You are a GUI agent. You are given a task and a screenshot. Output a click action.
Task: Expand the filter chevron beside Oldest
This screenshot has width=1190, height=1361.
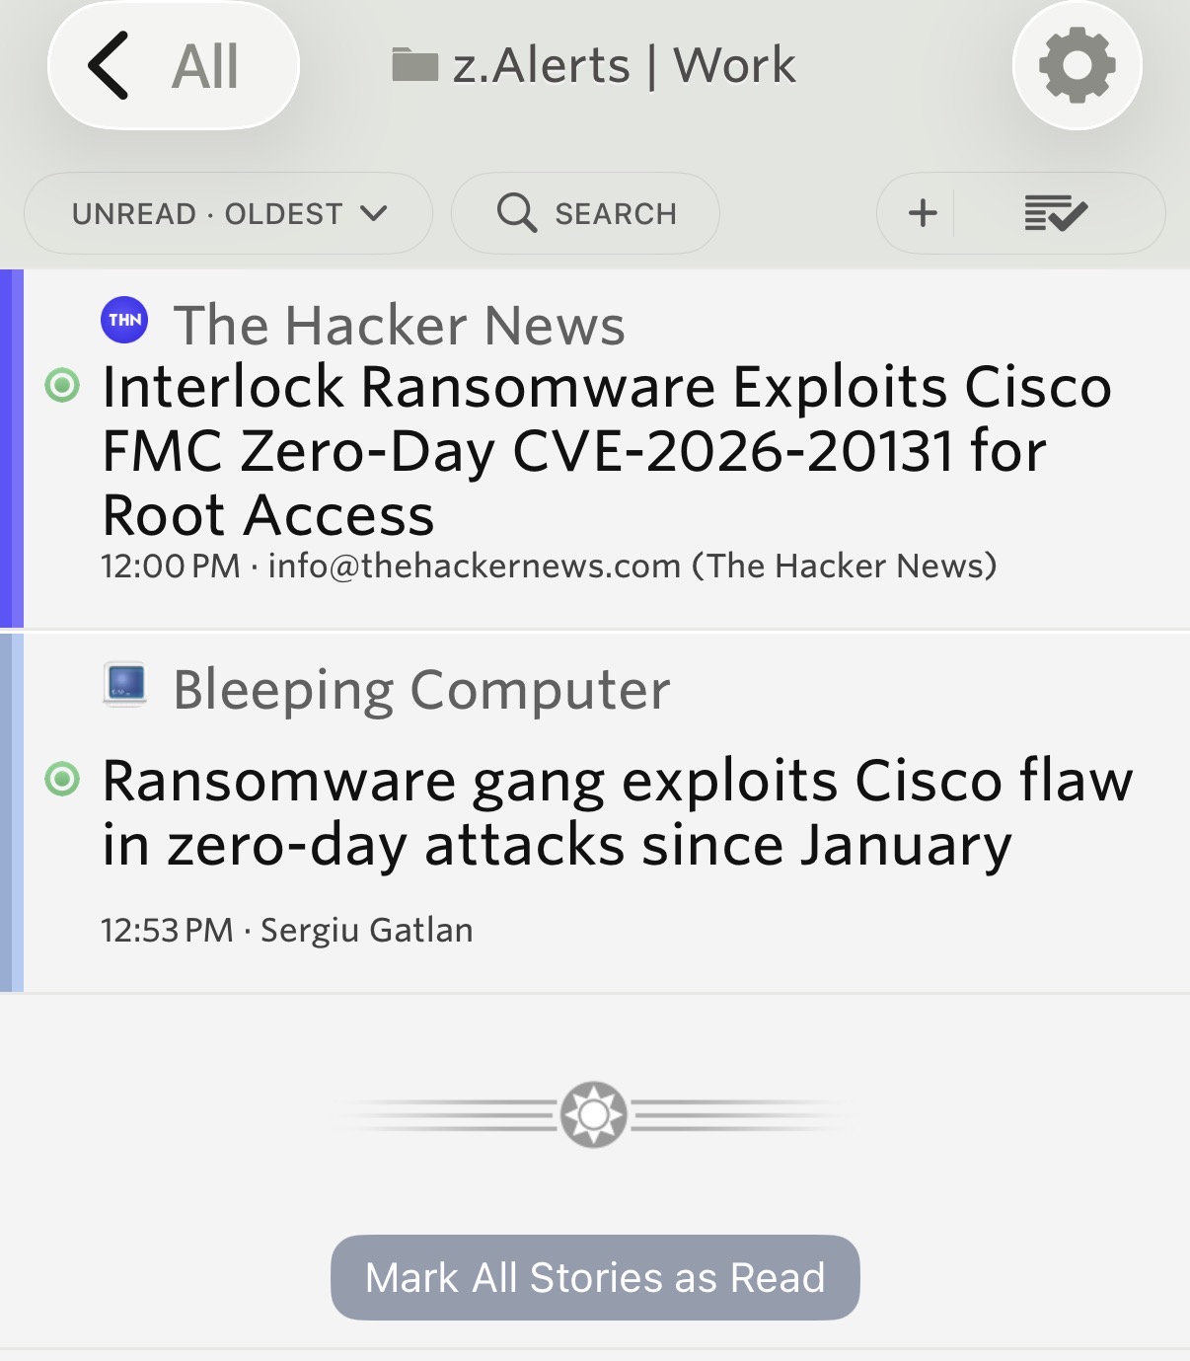click(x=374, y=212)
